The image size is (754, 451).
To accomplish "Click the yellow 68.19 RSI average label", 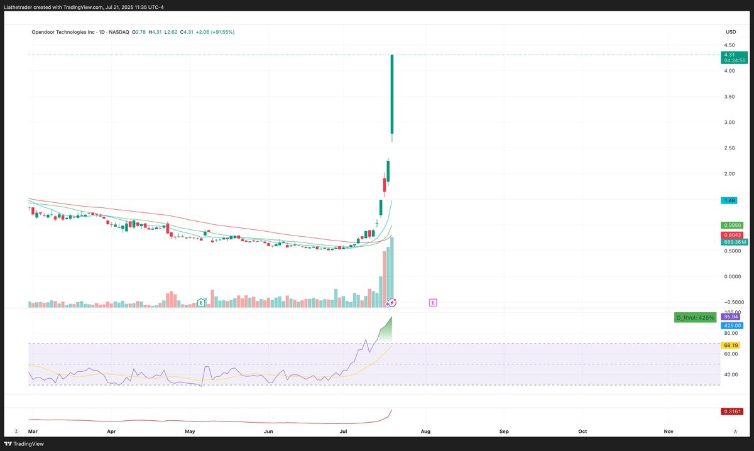I will click(731, 345).
